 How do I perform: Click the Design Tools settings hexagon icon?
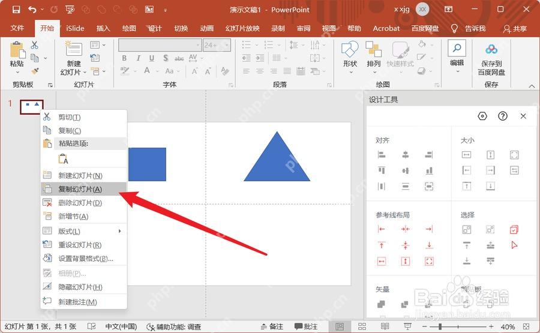click(x=482, y=116)
